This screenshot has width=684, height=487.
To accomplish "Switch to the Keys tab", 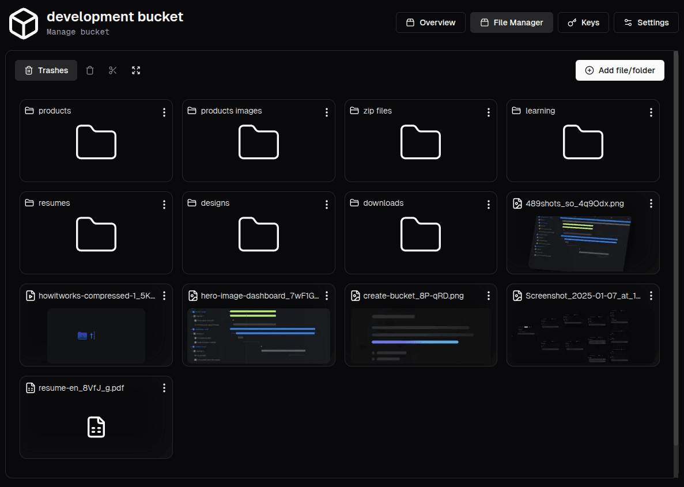I will point(583,22).
